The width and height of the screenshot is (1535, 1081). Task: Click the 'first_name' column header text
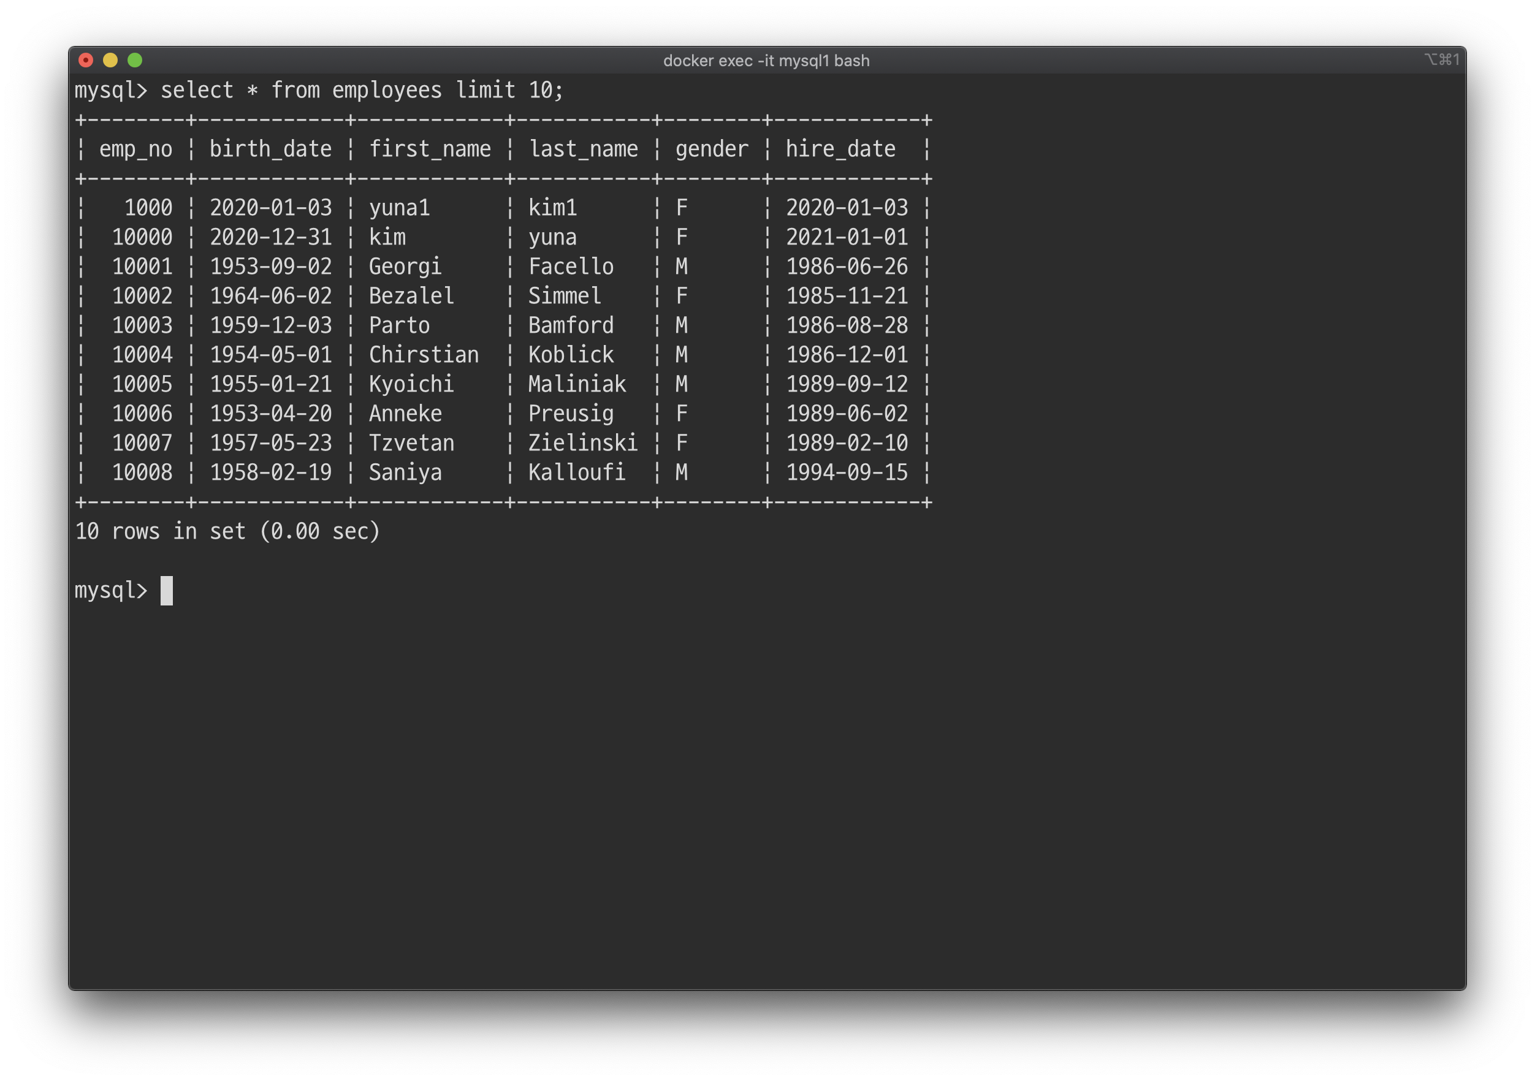tap(430, 149)
